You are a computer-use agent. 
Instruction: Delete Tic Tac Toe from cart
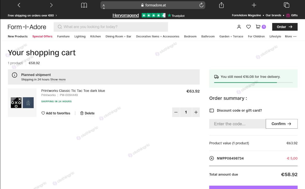pyautogui.click(x=87, y=113)
